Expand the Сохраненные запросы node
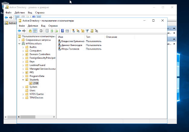Screen dimensions: 189x132 19,40
